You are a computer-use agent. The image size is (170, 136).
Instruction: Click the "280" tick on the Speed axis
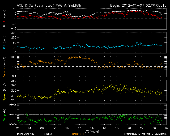14,100
